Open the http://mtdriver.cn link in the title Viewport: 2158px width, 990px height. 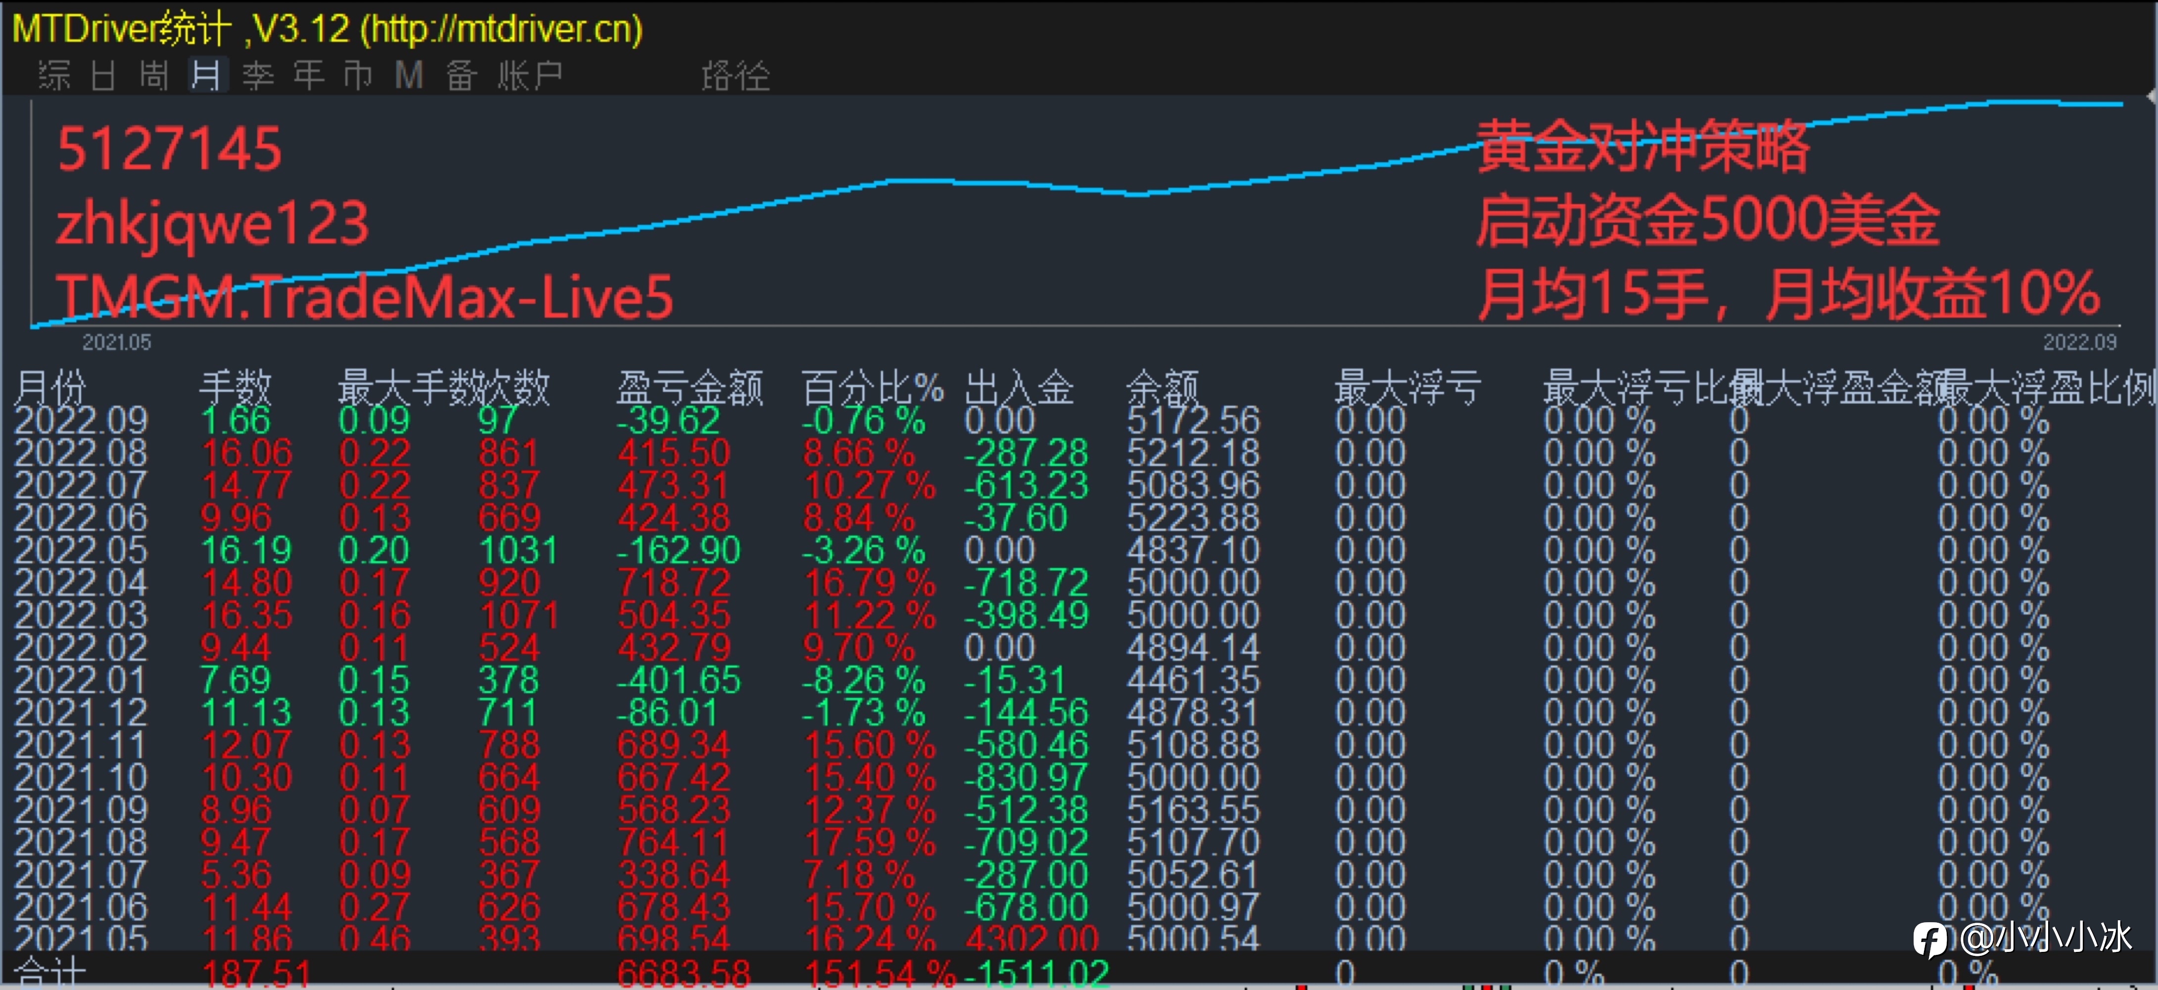(501, 29)
